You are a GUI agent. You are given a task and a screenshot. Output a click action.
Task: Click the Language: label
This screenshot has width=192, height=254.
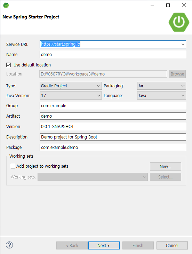(x=113, y=96)
